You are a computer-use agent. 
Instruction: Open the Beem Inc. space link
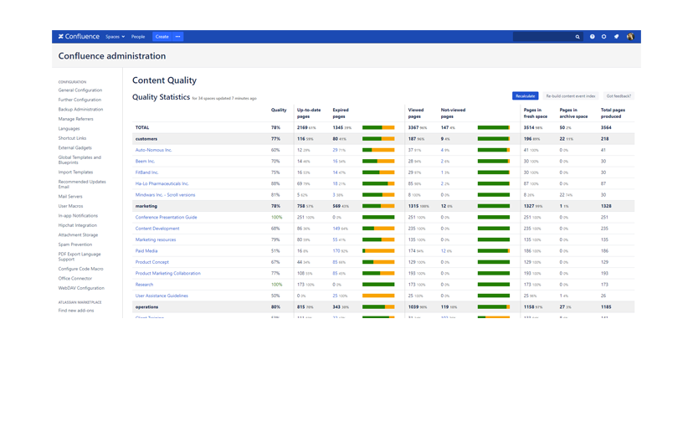(x=145, y=162)
